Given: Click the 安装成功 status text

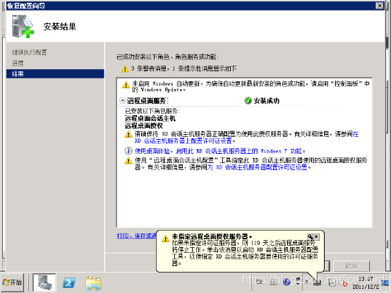Looking at the screenshot, I should pyautogui.click(x=266, y=101).
